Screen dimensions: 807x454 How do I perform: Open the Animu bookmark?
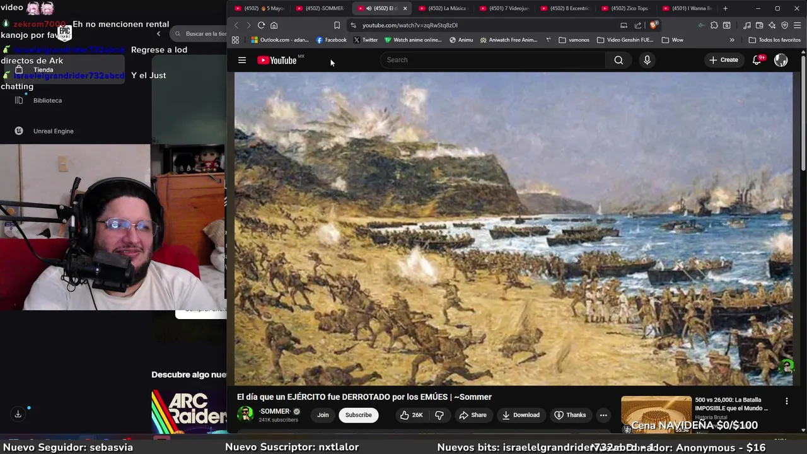[x=462, y=40]
